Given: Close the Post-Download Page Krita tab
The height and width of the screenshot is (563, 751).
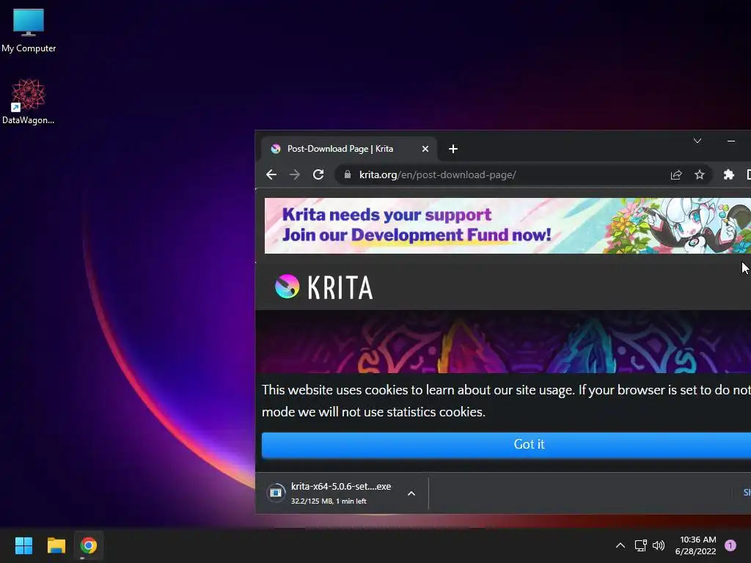Looking at the screenshot, I should click(x=425, y=149).
